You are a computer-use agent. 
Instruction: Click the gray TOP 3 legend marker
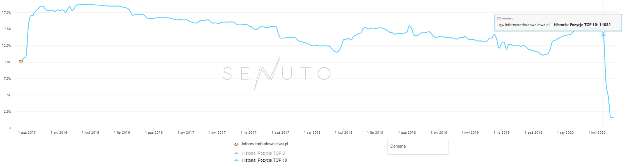(x=236, y=153)
